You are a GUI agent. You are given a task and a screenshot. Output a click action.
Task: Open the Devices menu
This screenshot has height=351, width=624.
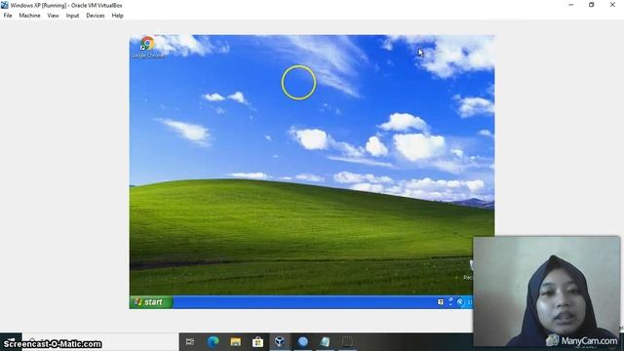click(x=96, y=16)
